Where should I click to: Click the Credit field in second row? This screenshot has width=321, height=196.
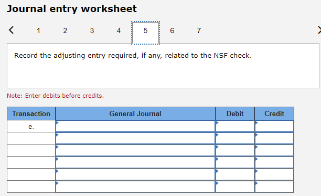pos(274,138)
